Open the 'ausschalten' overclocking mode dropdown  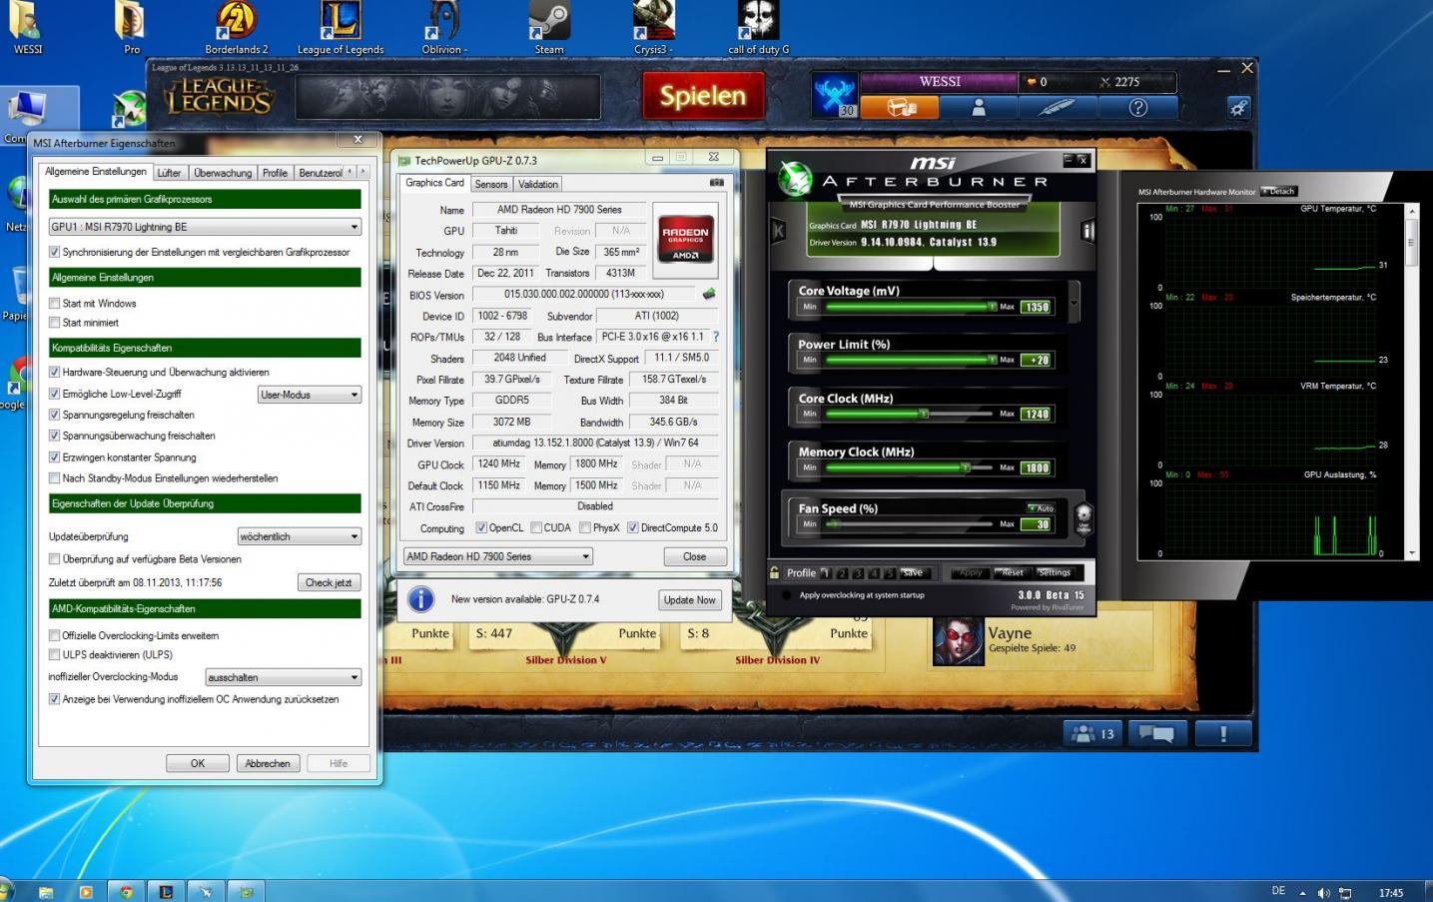point(283,677)
